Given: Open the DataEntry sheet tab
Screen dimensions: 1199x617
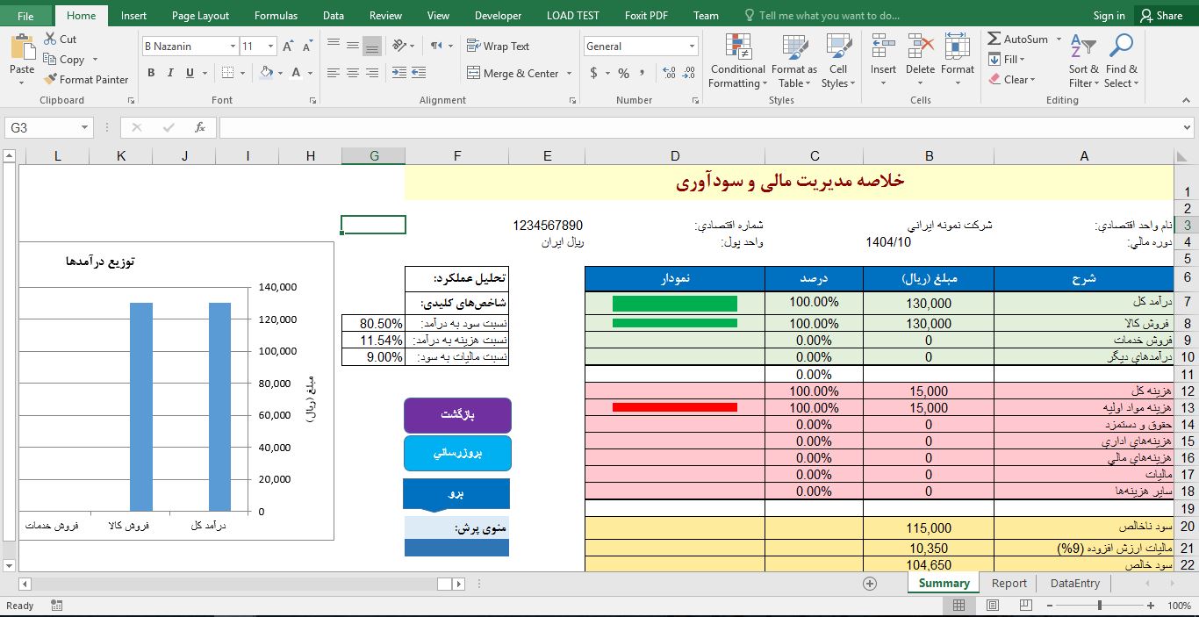Looking at the screenshot, I should [1074, 583].
